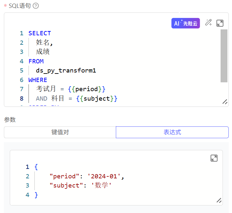Click the '数学' parameter value
The width and height of the screenshot is (232, 213).
click(x=101, y=186)
